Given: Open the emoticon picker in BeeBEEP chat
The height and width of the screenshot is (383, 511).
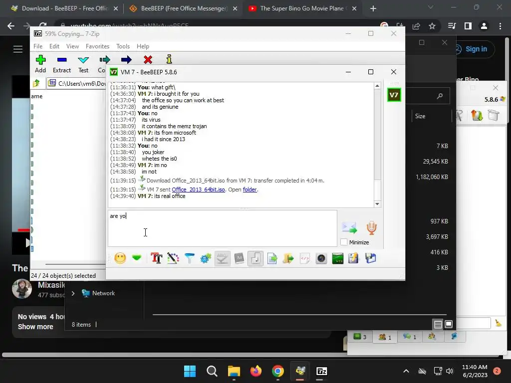Looking at the screenshot, I should (x=120, y=259).
